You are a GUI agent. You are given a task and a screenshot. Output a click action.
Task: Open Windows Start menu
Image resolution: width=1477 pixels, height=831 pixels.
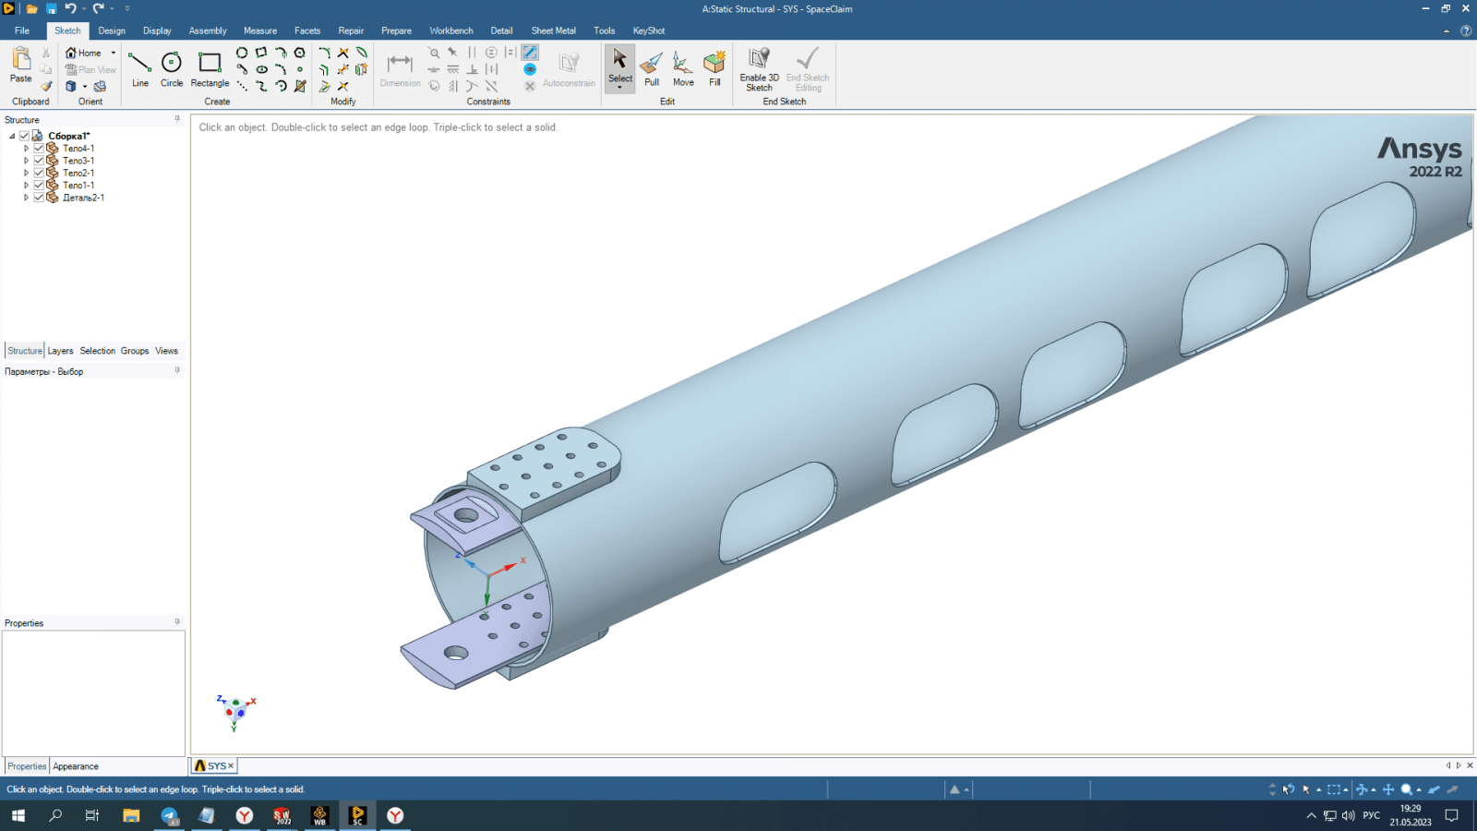[x=18, y=815]
